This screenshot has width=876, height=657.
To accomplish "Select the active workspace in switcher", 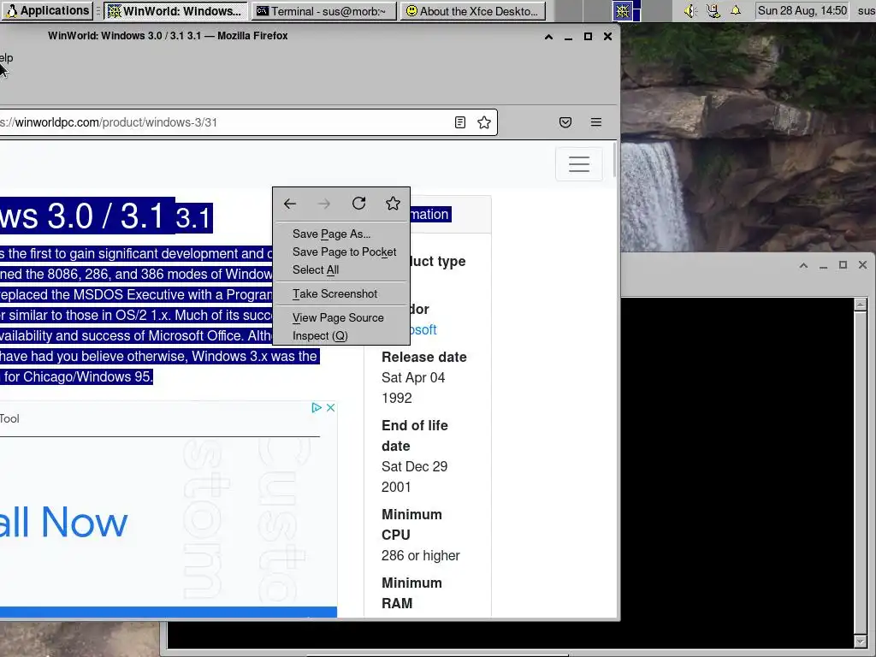I will tap(626, 10).
